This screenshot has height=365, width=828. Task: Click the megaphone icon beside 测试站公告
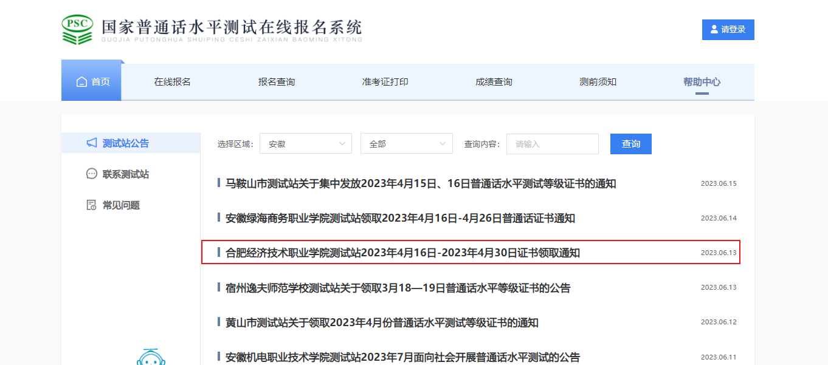coord(92,143)
